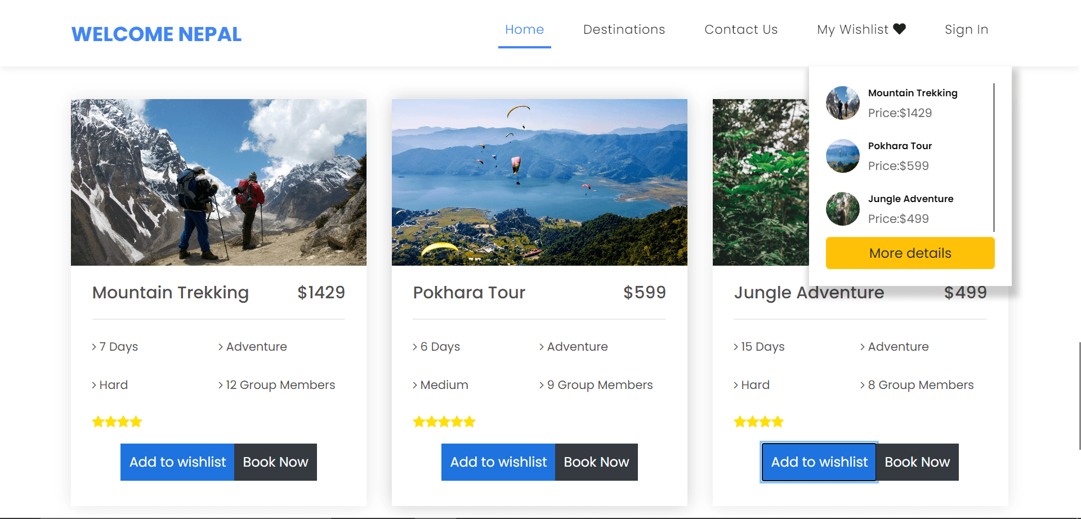This screenshot has width=1081, height=519.
Task: Book the Mountain Trekking tour now
Action: [275, 462]
